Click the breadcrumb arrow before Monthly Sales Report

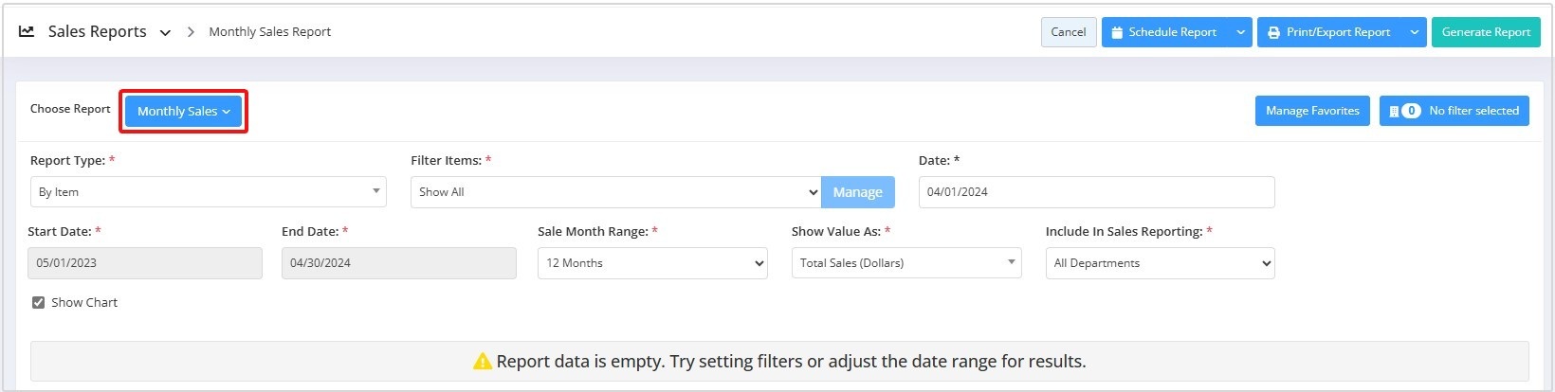coord(191,32)
